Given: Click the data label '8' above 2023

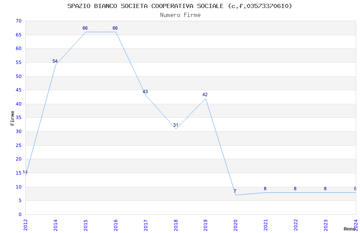Looking at the screenshot, I should click(x=325, y=189).
